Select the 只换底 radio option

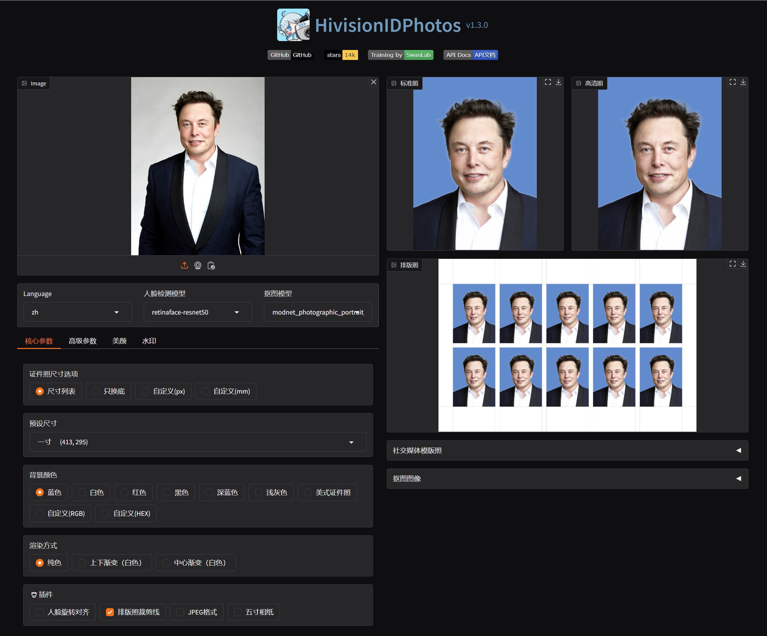click(96, 391)
